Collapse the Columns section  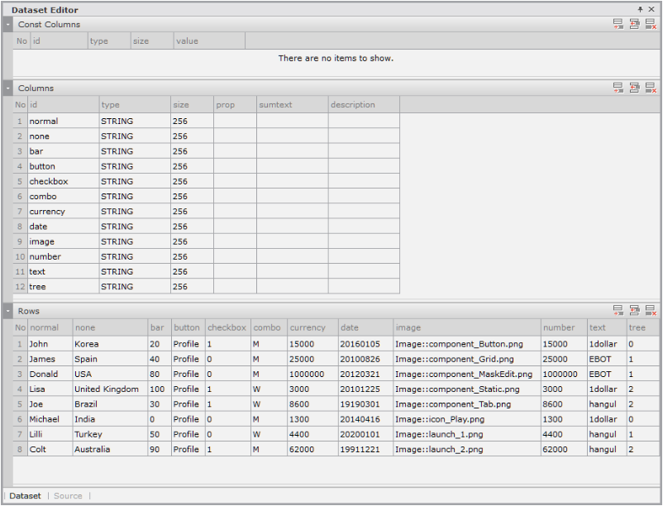point(7,88)
